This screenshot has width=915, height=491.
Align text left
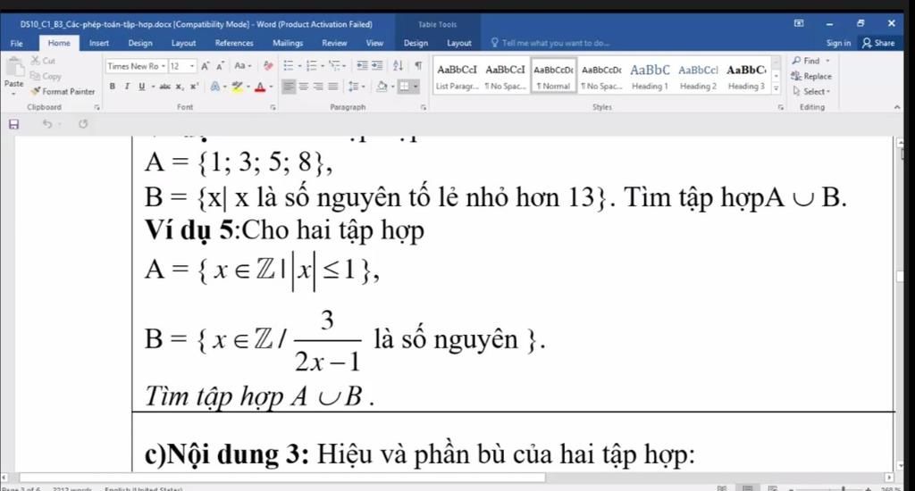tap(289, 87)
